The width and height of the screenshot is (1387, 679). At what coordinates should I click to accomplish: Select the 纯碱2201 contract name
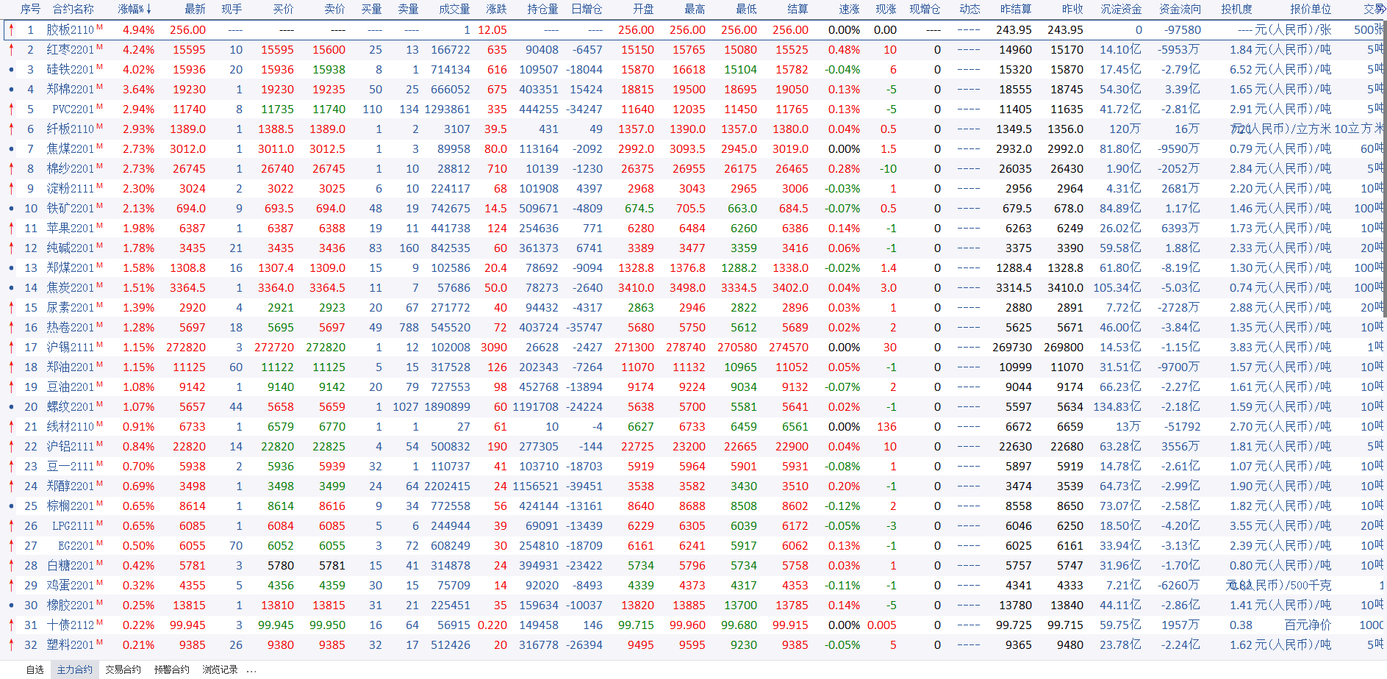pos(70,248)
